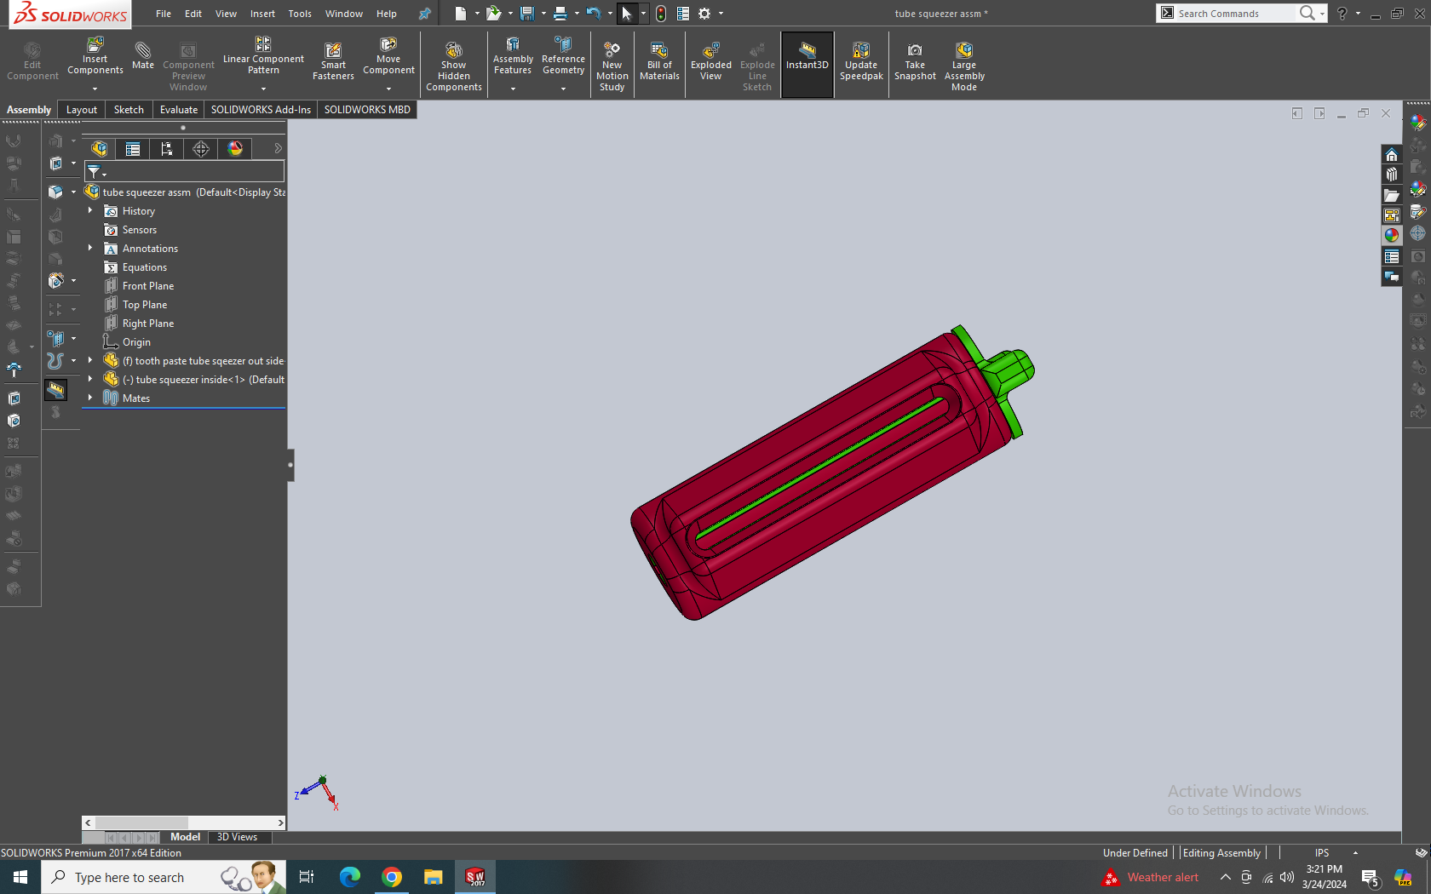Screen dimensions: 1431x894
Task: Select the Model bottom tab
Action: pos(185,837)
